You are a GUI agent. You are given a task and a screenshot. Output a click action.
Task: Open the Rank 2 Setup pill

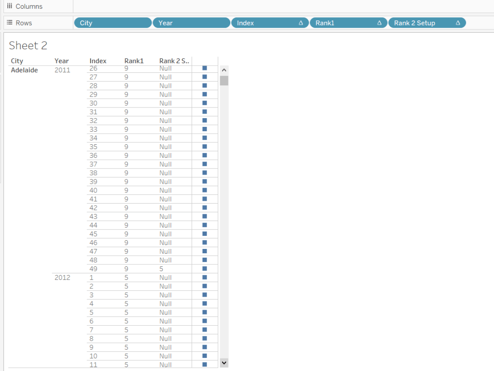coord(420,23)
